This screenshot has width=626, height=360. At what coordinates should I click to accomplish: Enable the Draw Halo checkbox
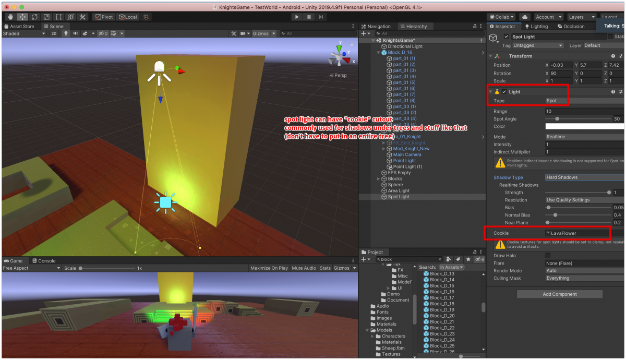[548, 256]
